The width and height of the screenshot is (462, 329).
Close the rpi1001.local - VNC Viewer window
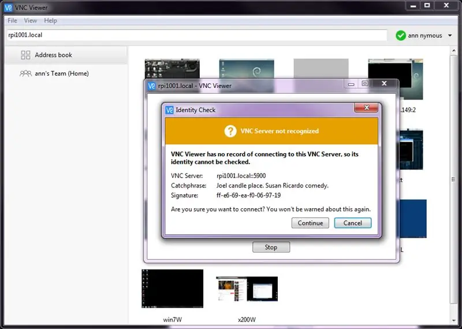pyautogui.click(x=384, y=83)
